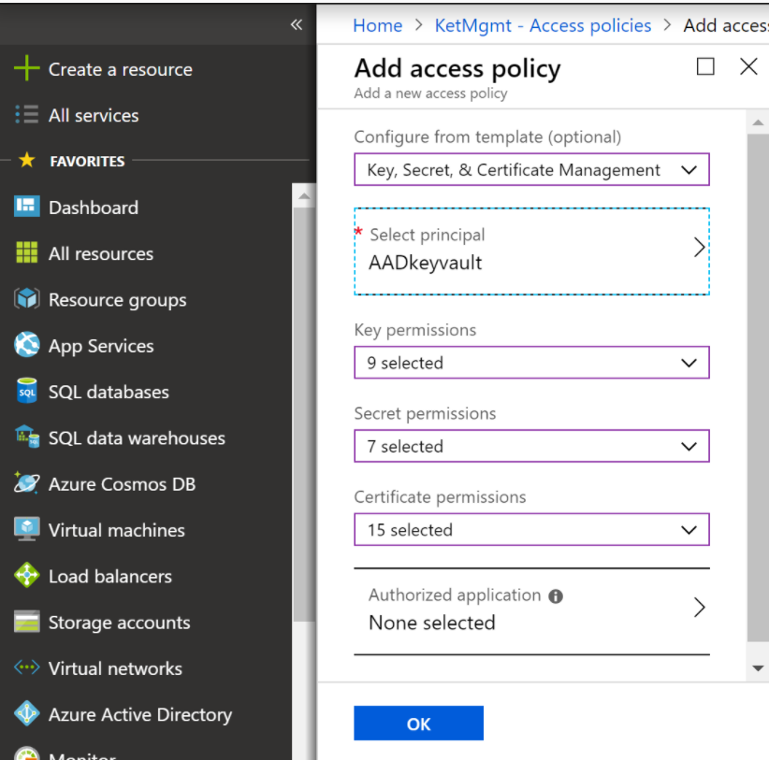The height and width of the screenshot is (760, 769).
Task: Select Create a resource menu label
Action: [x=120, y=69]
